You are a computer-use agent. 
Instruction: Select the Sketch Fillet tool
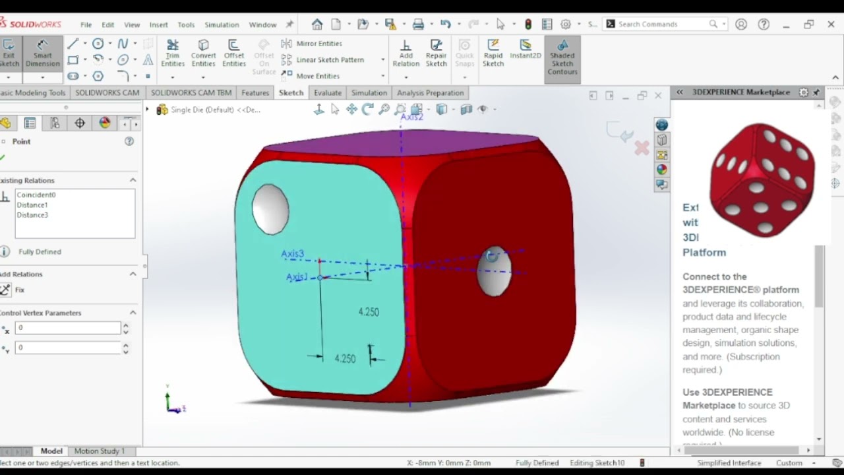(123, 77)
